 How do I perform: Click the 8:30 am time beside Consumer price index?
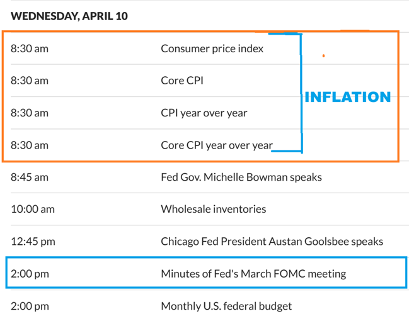30,48
